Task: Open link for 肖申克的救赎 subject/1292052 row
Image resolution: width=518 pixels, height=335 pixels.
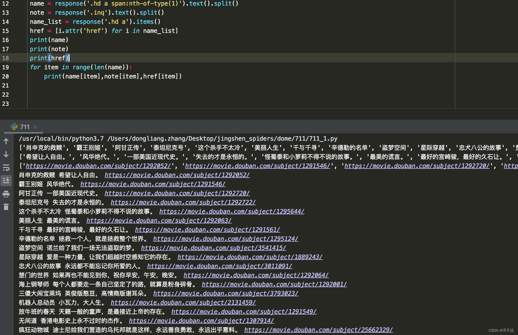Action: [x=177, y=175]
